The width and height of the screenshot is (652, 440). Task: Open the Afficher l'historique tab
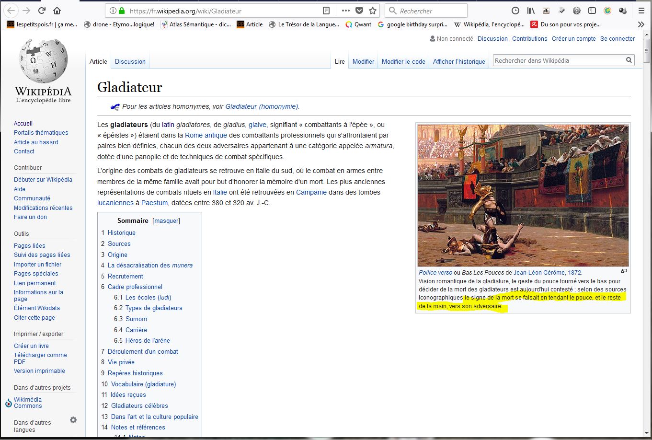pos(458,61)
